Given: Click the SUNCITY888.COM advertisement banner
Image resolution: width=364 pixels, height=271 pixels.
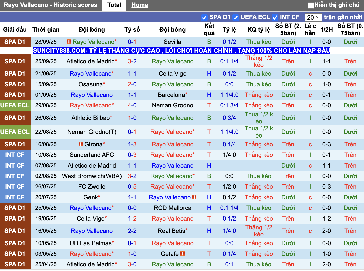Looking at the screenshot, I should 181,51.
